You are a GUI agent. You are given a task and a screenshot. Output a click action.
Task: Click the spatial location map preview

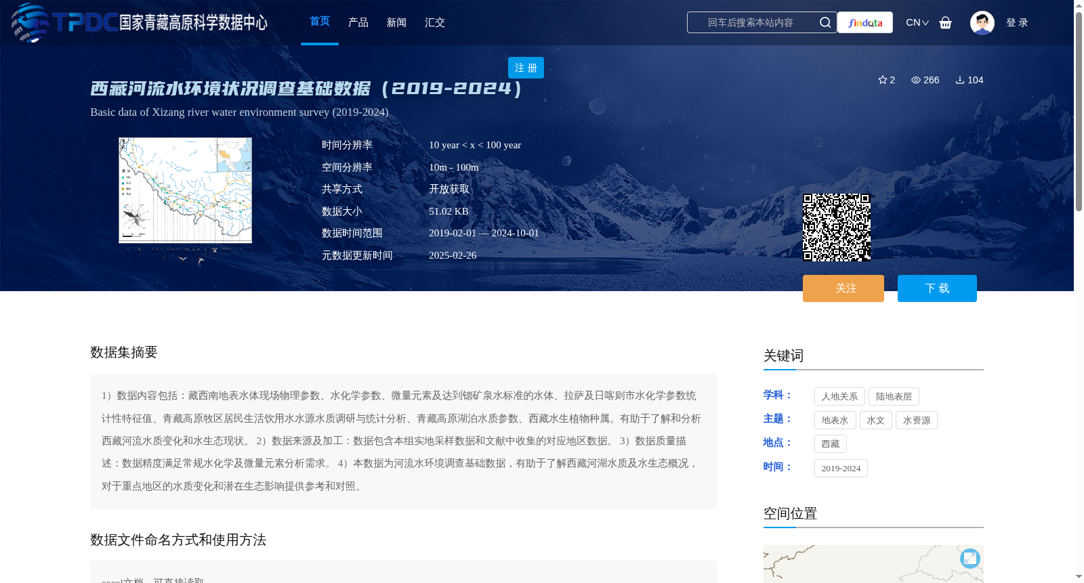click(873, 564)
